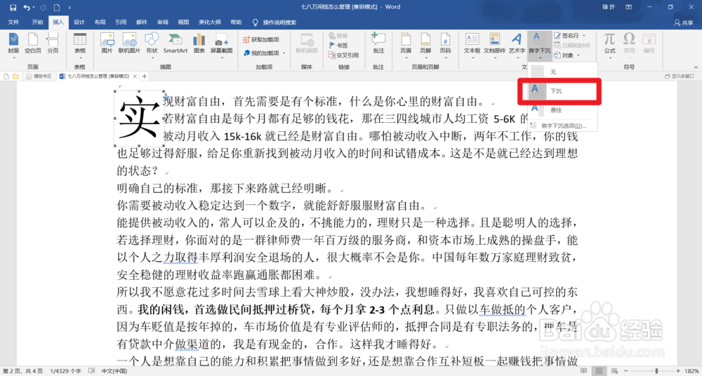Collapse the ribbon with the chevron arrow
This screenshot has height=376, width=702.
click(696, 67)
